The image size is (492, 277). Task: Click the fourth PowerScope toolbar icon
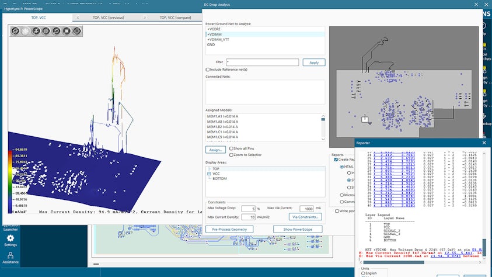pos(46,31)
